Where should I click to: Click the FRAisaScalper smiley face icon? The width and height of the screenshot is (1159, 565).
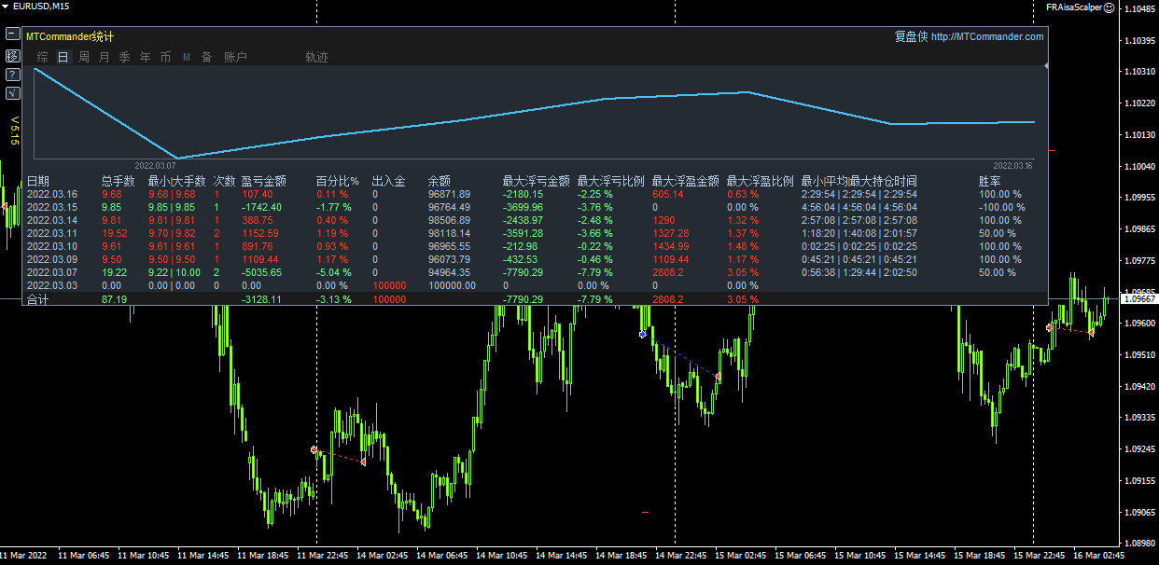point(1109,7)
